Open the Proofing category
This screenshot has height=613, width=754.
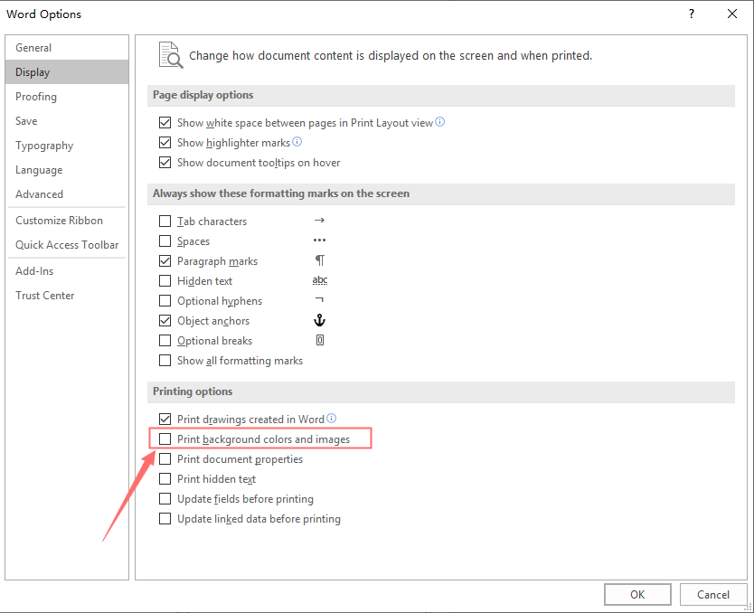click(67, 97)
